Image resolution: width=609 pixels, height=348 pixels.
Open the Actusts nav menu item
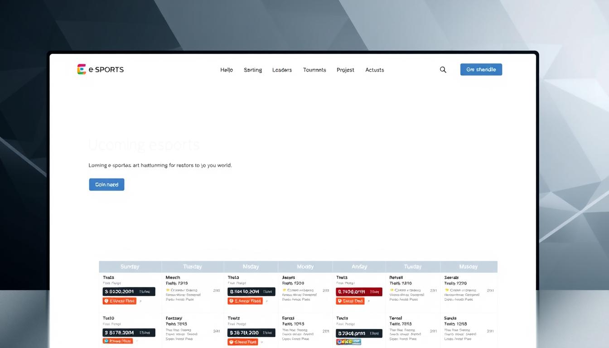point(375,70)
